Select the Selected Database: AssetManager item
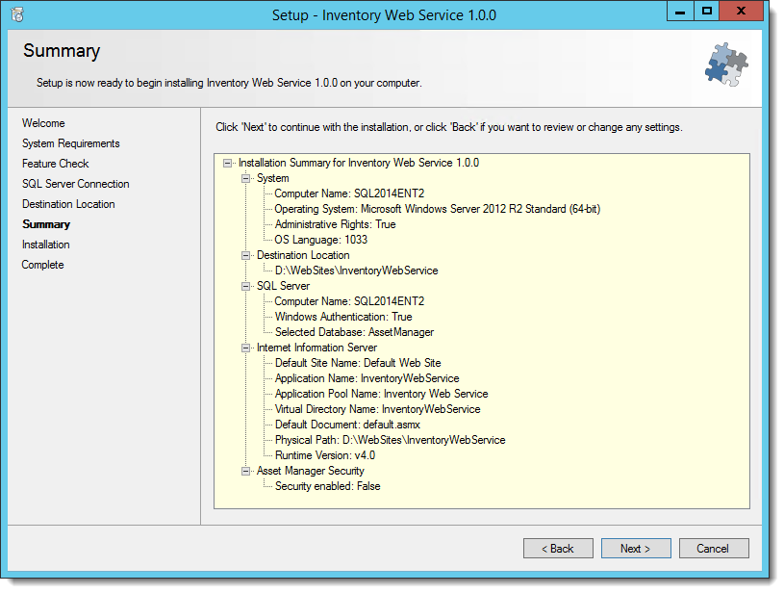The height and width of the screenshot is (593, 784). click(x=354, y=332)
